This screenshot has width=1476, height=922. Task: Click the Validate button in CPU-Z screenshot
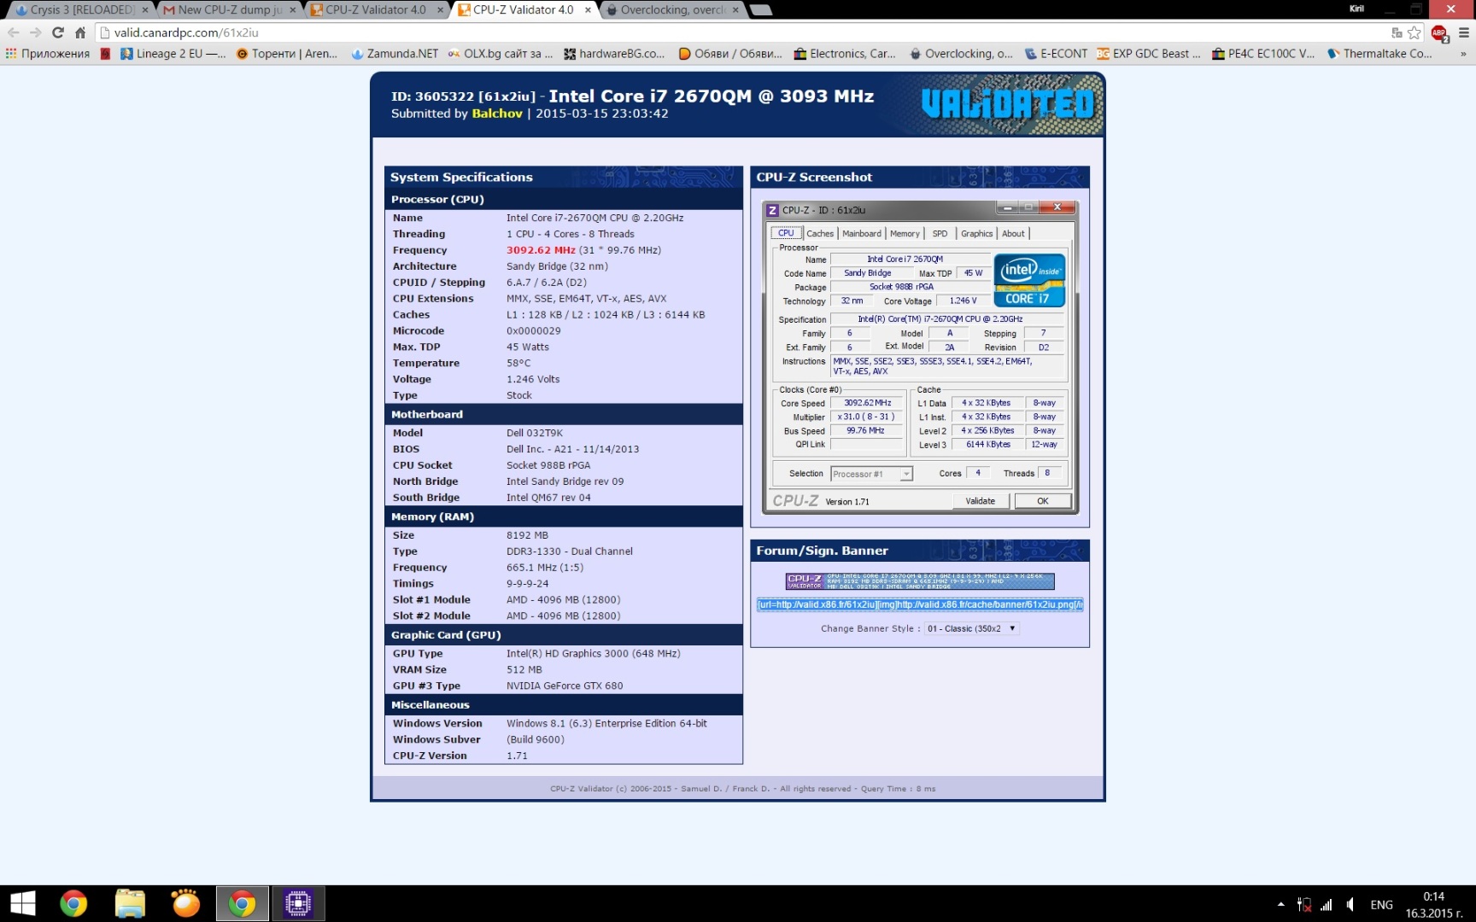[x=981, y=501]
